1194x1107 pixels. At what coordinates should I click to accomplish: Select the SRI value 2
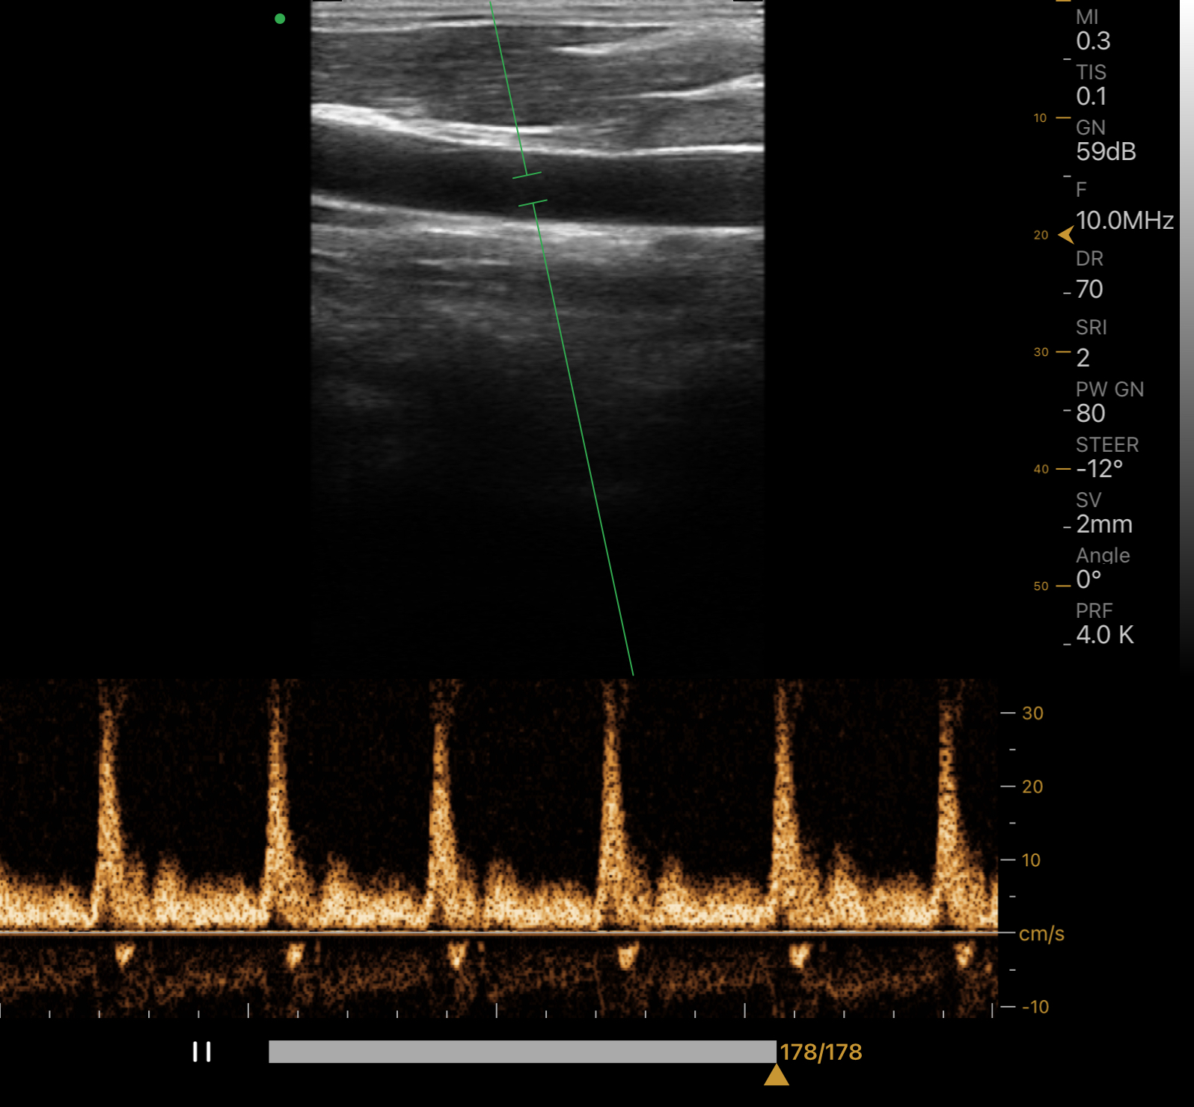tap(1083, 358)
